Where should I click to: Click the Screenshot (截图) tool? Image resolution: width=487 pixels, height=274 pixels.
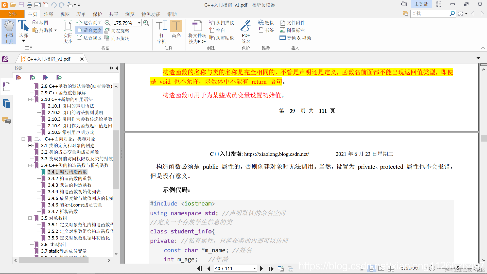[40, 23]
